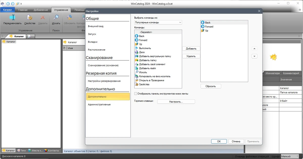Click Имя column header in file list
This screenshot has height=159, width=303.
click(x=70, y=48)
